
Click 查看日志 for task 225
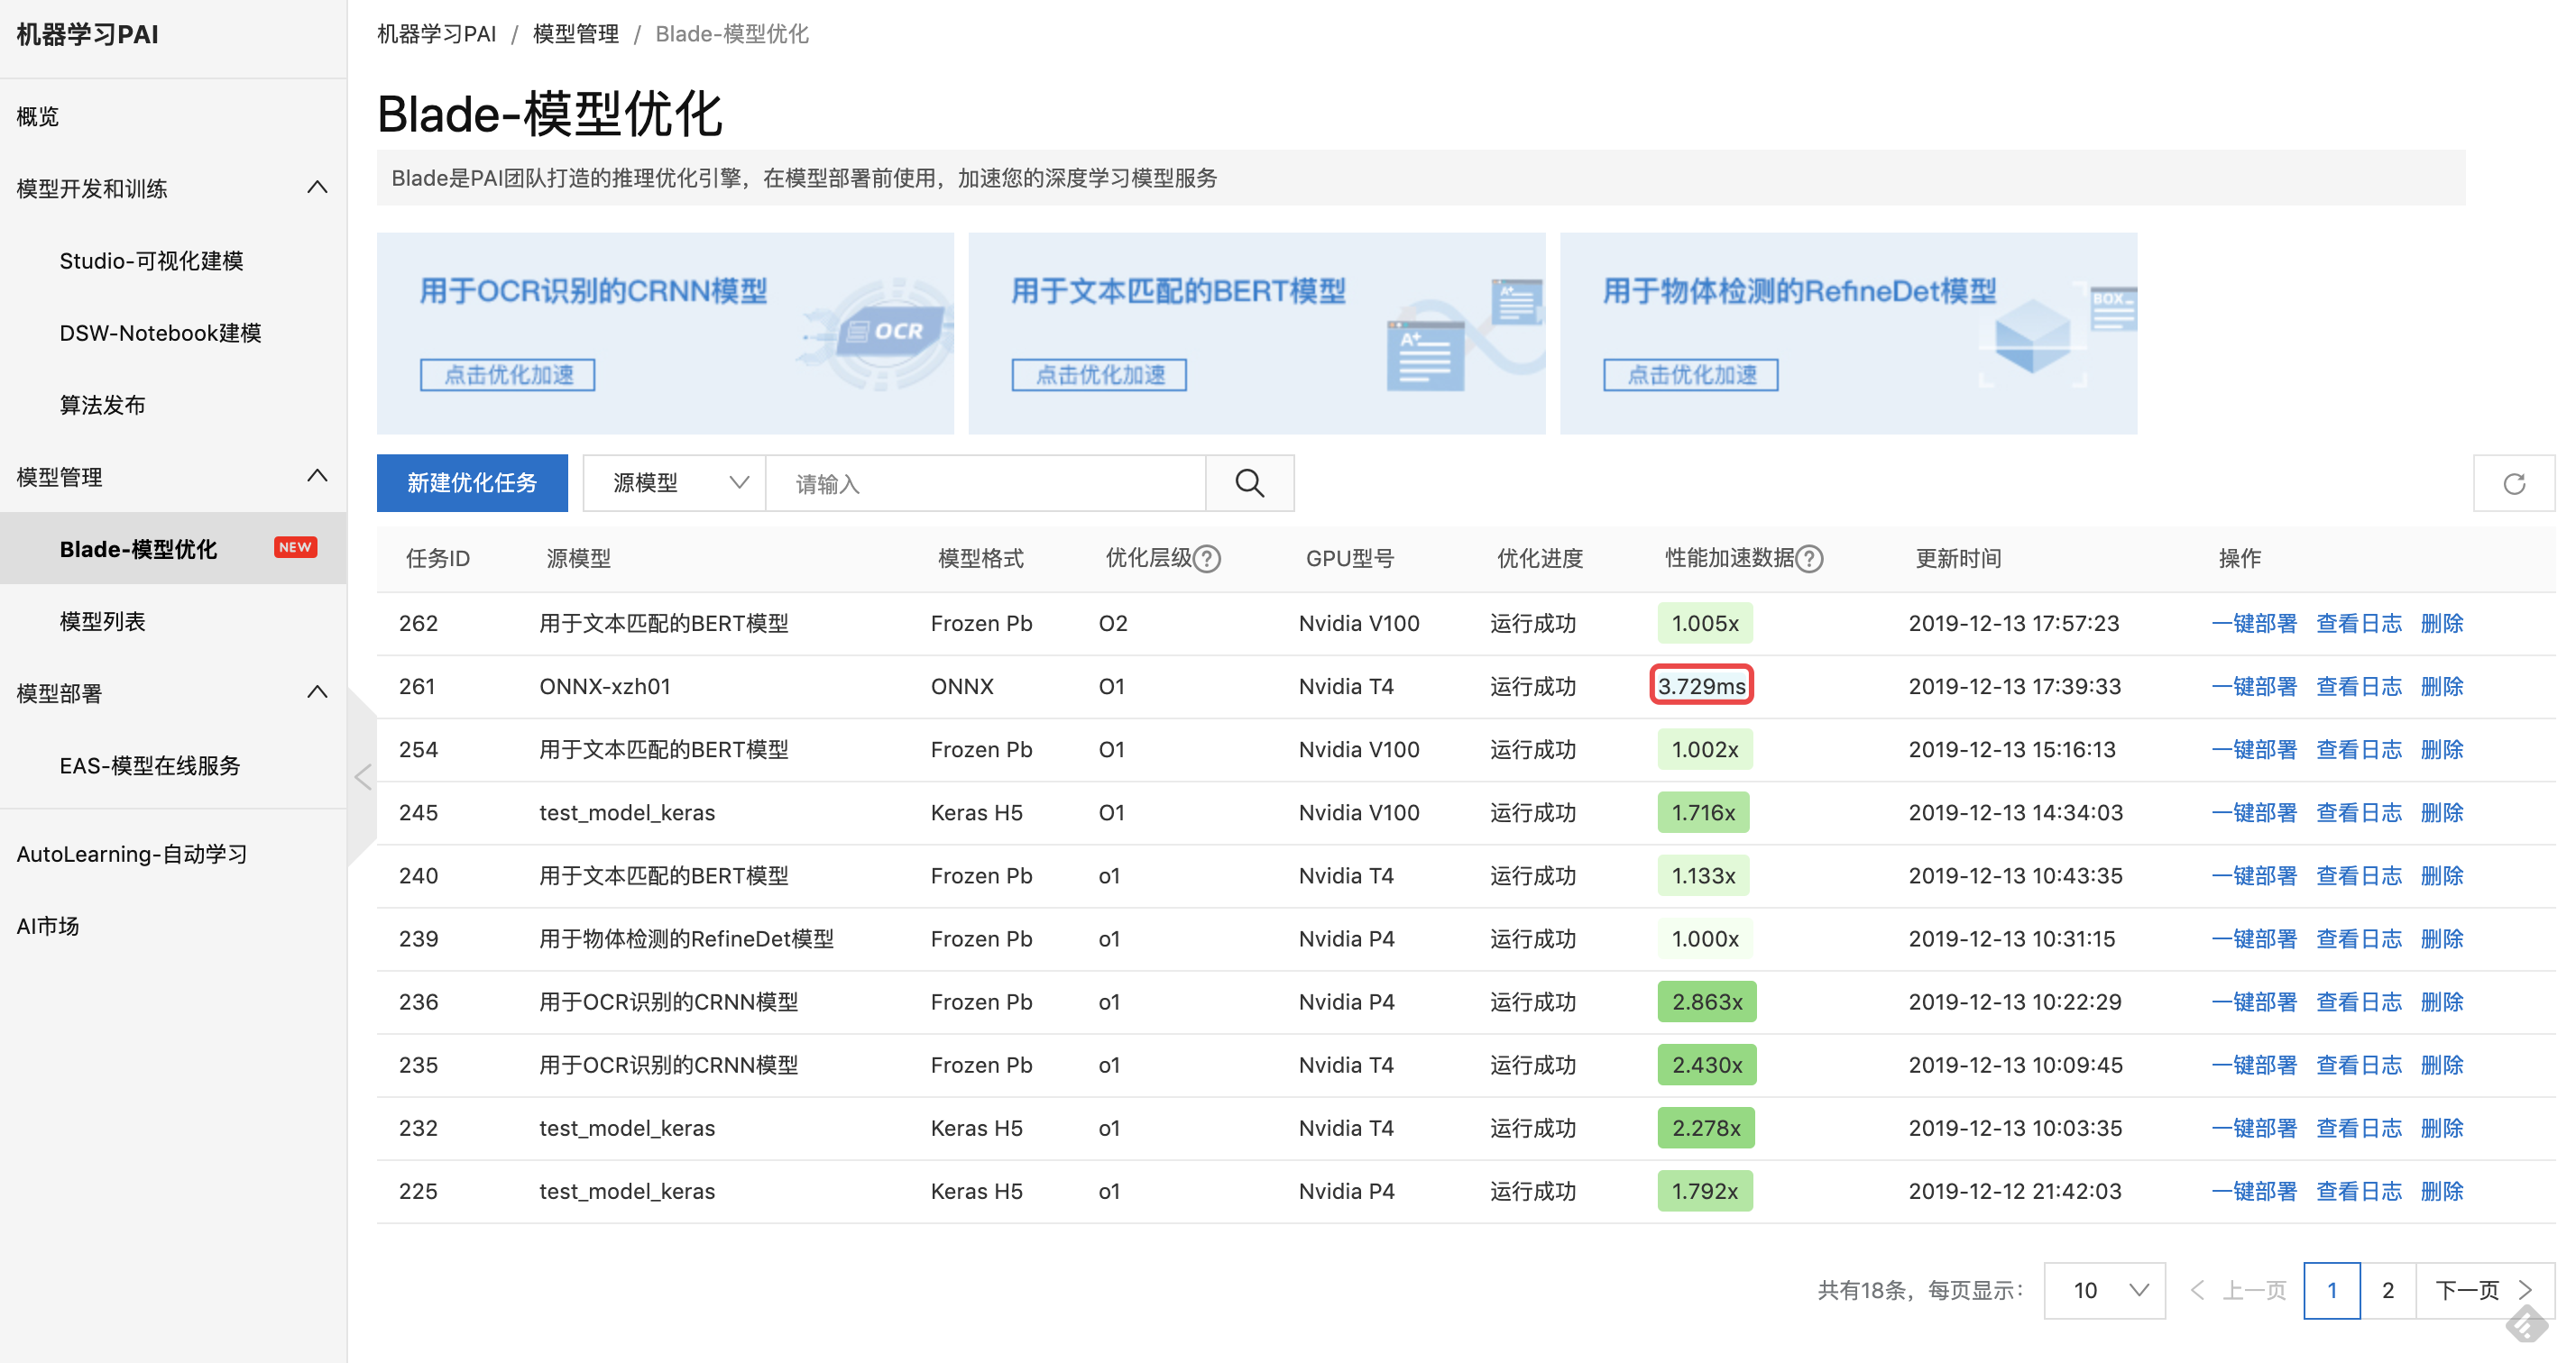tap(2359, 1191)
